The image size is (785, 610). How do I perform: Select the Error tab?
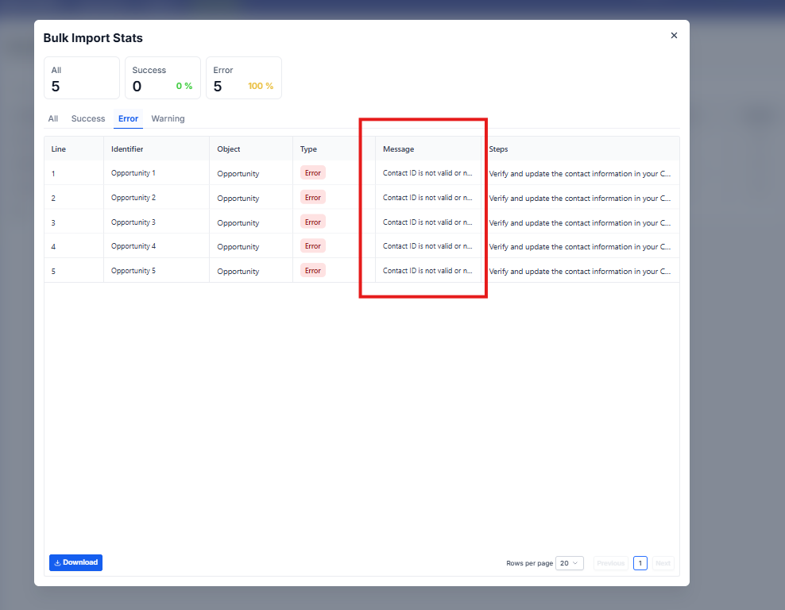tap(128, 118)
